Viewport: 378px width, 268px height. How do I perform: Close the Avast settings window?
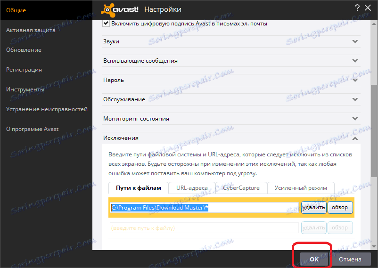[368, 8]
